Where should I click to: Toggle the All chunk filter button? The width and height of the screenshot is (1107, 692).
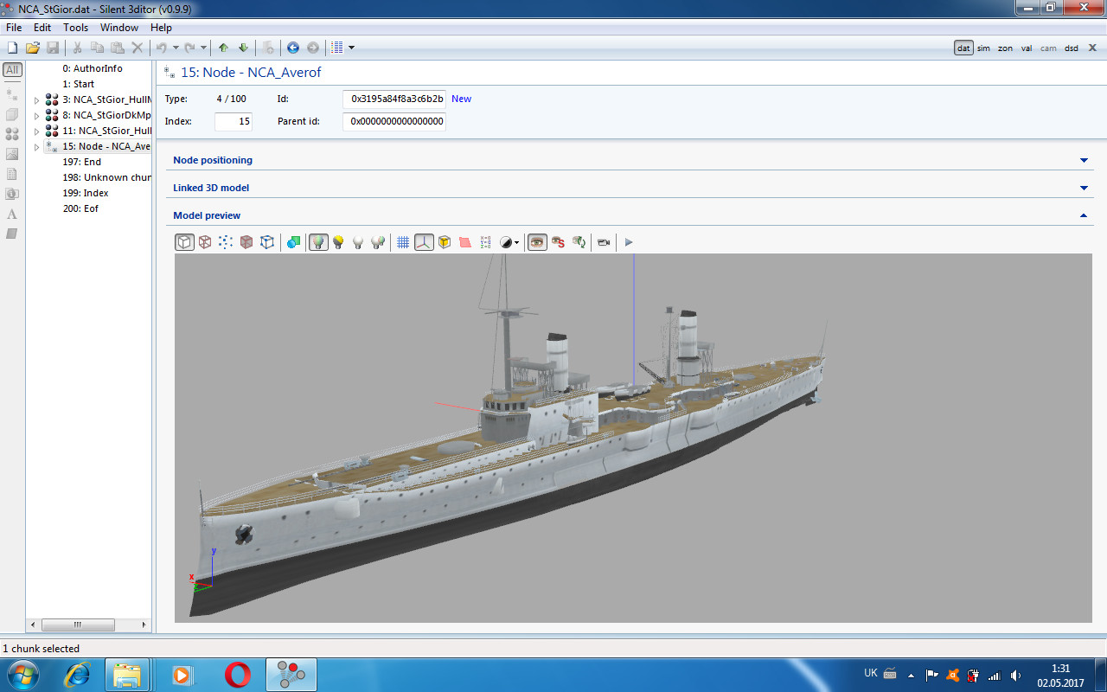click(12, 70)
